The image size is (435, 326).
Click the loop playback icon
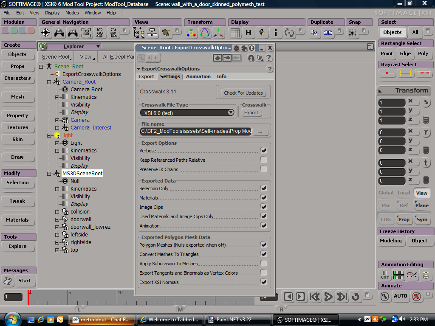click(x=356, y=297)
